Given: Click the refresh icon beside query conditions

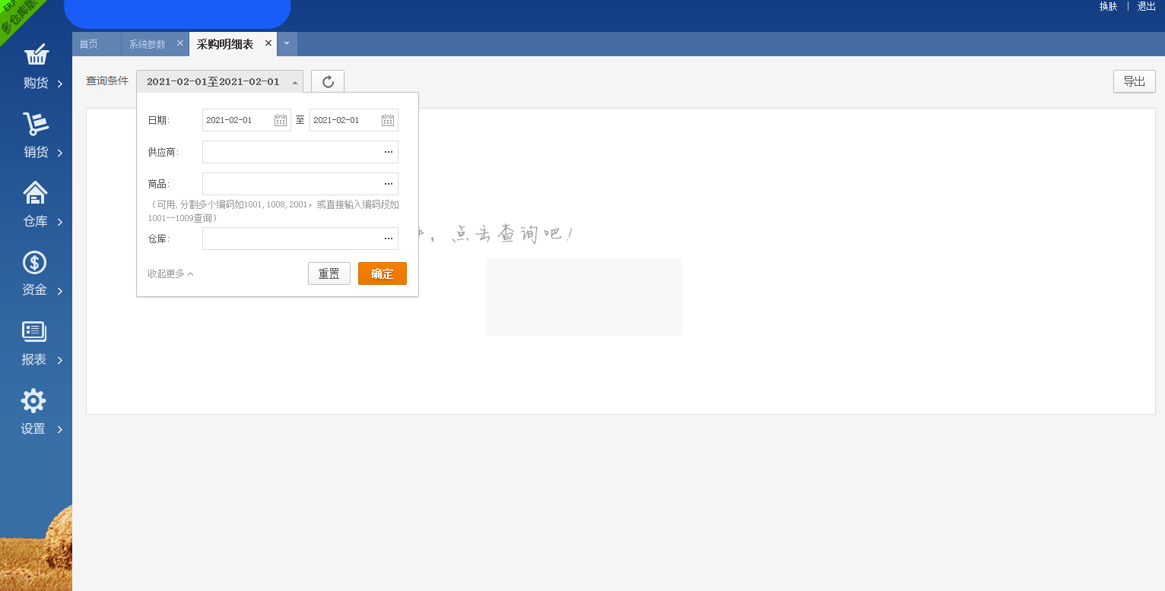Looking at the screenshot, I should click(x=328, y=81).
